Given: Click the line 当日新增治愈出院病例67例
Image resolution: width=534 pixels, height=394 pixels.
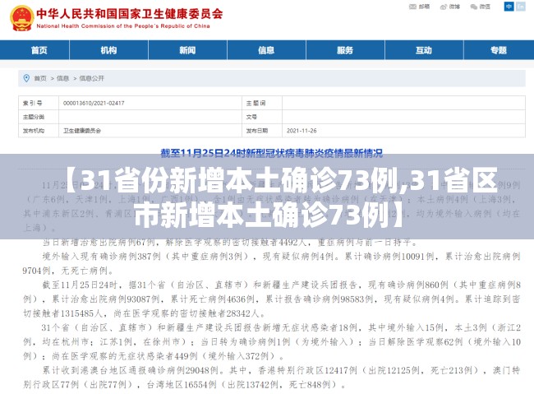Looking at the screenshot, I should pyautogui.click(x=230, y=243).
